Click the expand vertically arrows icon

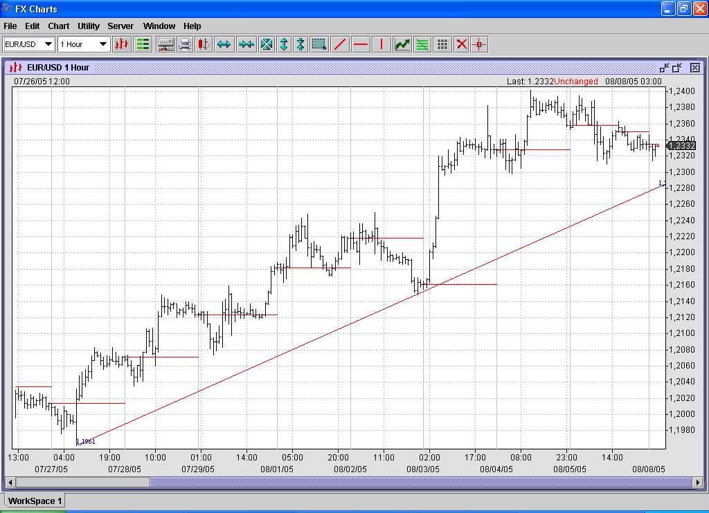[284, 44]
